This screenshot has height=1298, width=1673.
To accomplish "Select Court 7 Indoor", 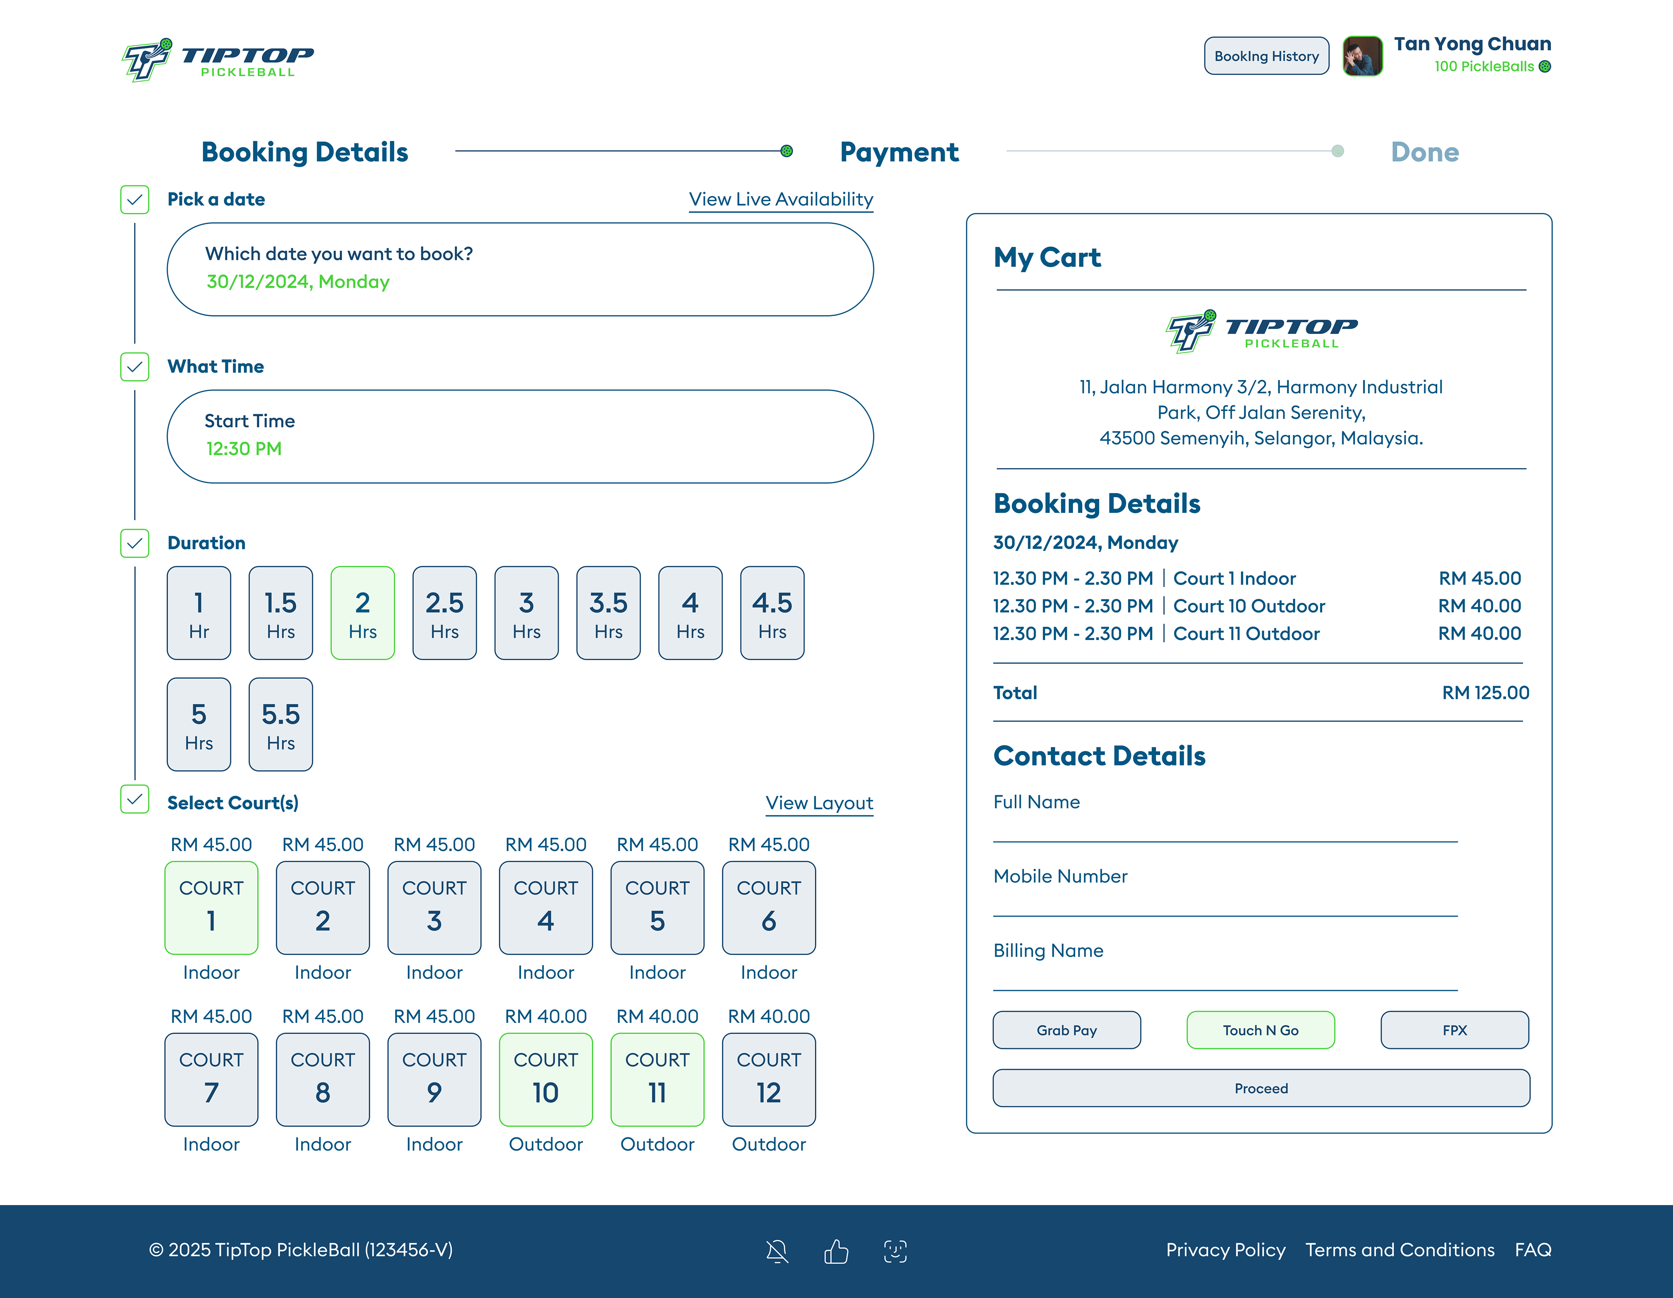I will pos(211,1080).
